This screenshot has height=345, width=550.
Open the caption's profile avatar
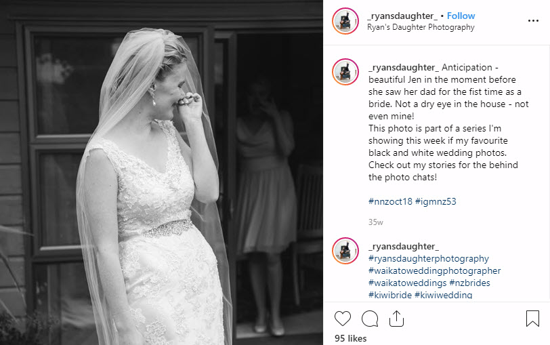(x=345, y=72)
